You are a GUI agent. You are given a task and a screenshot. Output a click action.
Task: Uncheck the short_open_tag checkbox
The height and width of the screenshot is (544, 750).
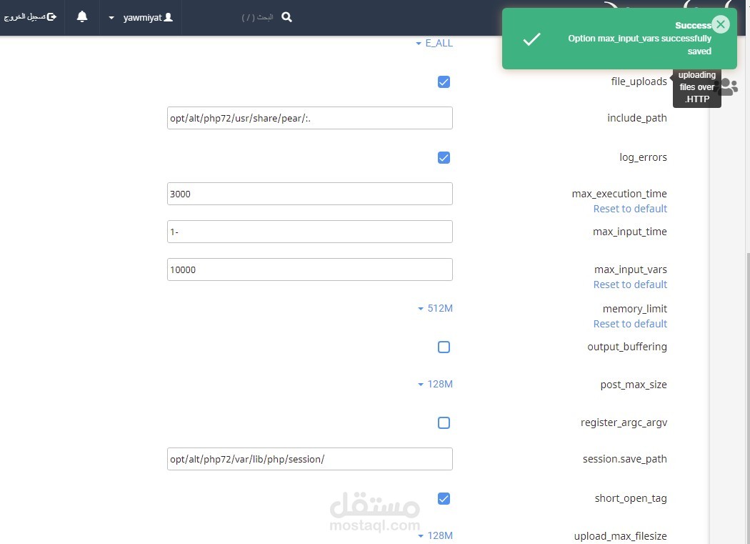[x=444, y=498]
